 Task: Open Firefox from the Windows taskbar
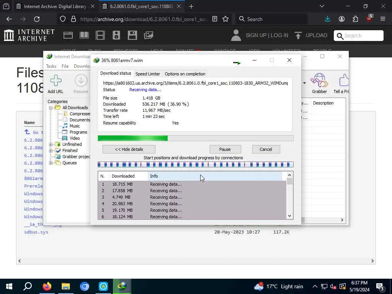pyautogui.click(x=47, y=286)
